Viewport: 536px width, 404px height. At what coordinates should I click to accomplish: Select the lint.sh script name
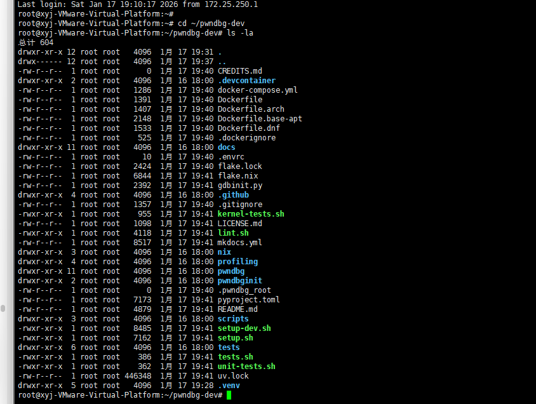[233, 233]
